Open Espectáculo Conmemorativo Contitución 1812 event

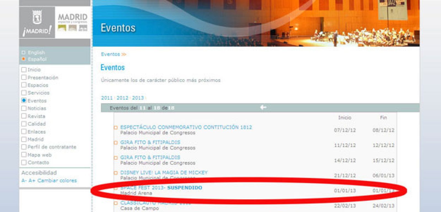(186, 127)
